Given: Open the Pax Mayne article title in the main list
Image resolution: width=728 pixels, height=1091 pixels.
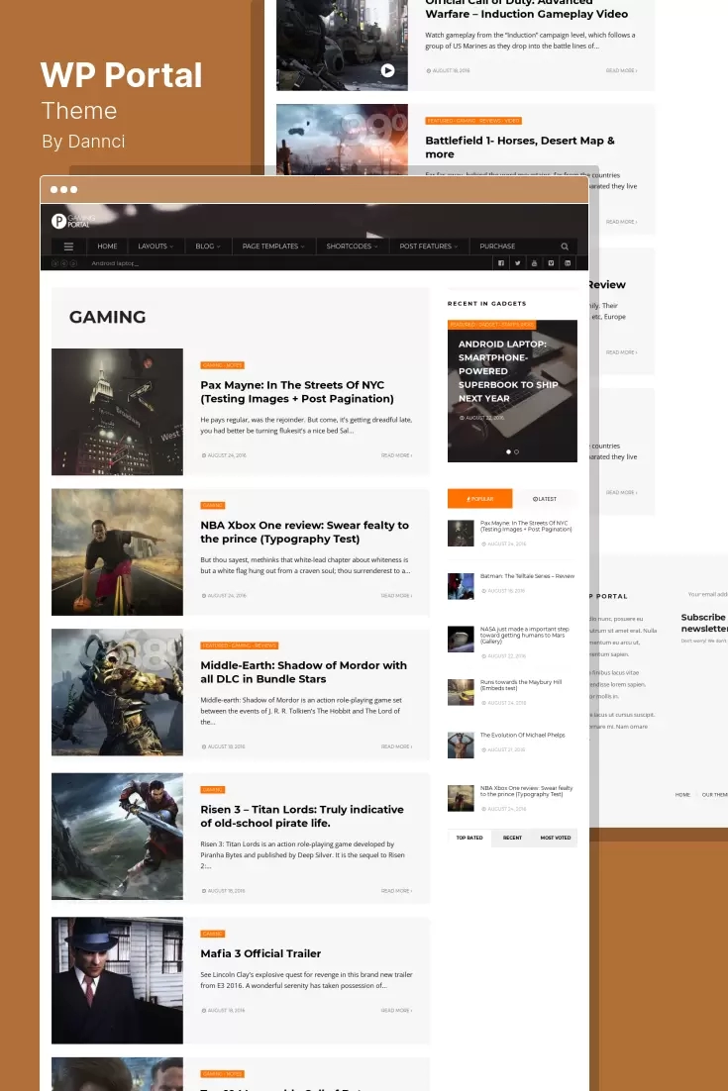Looking at the screenshot, I should coord(297,392).
